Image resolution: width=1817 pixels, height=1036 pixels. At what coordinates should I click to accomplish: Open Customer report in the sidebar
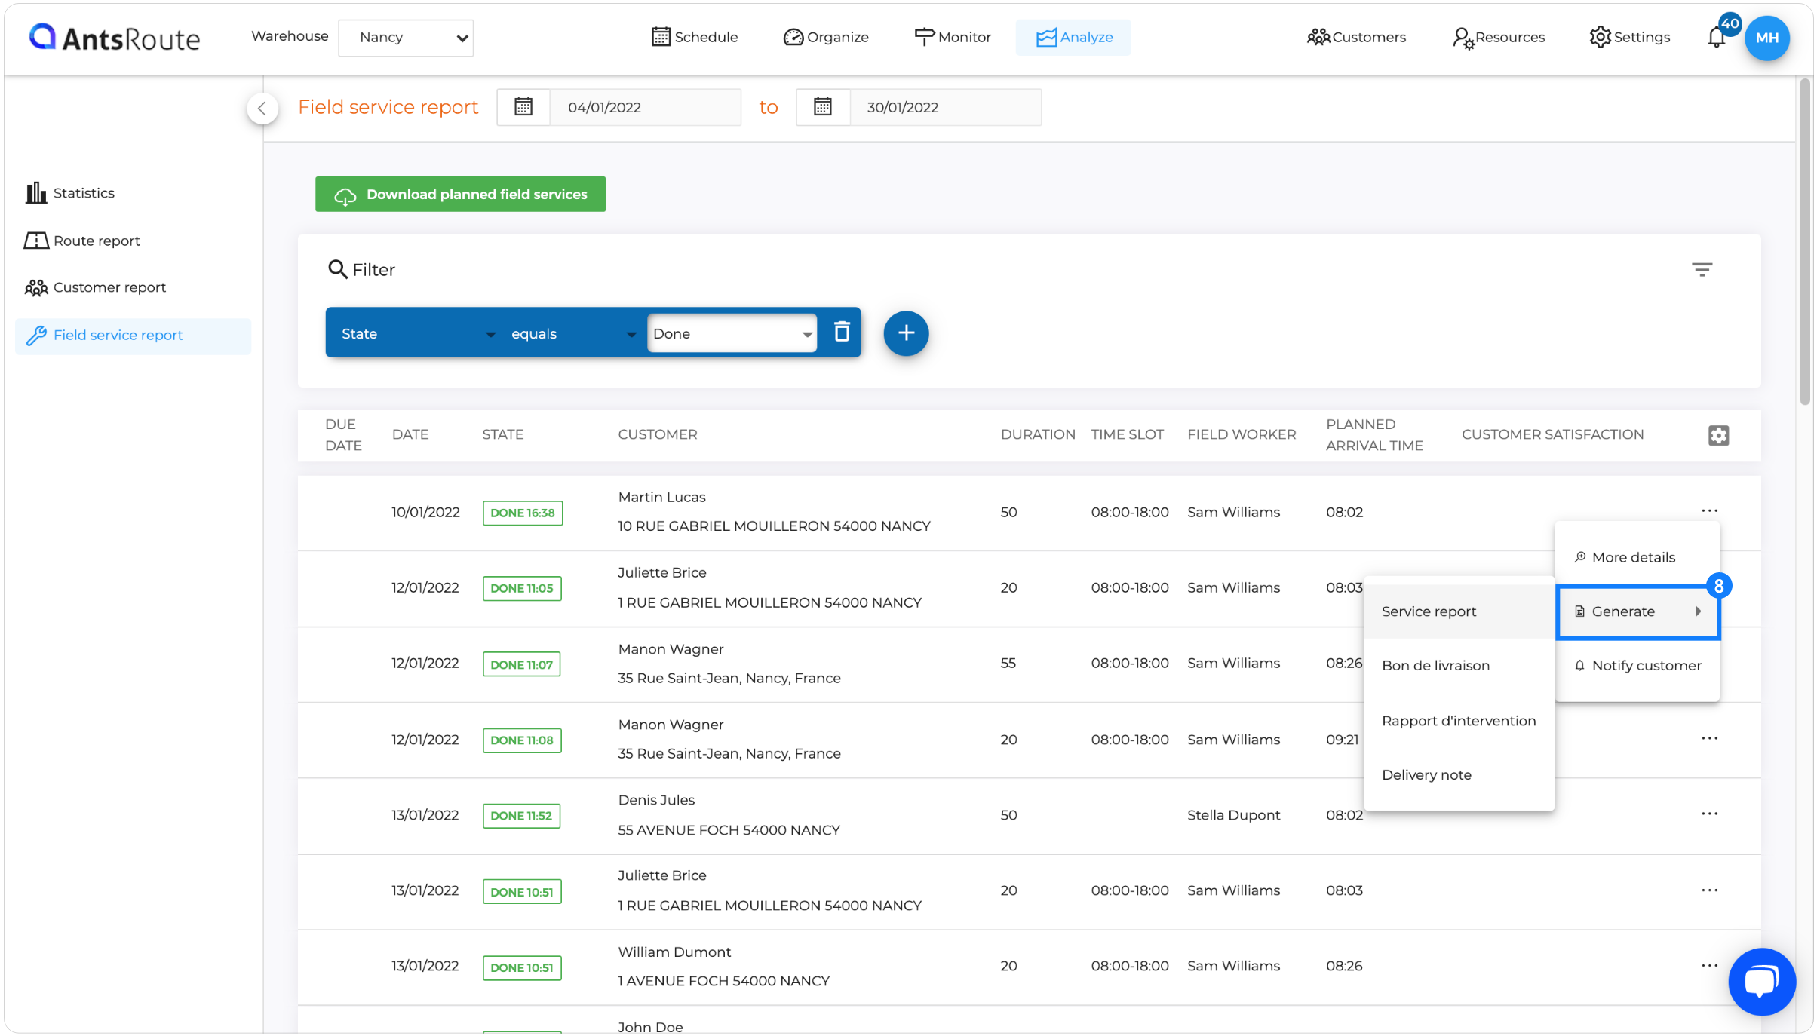(95, 287)
